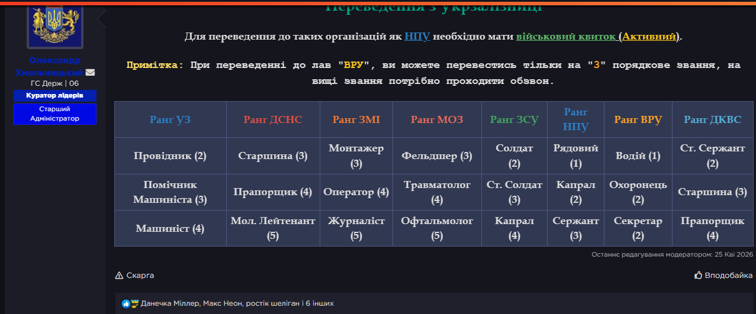Screen dimensions: 756x314
Task: Click the envelope icon beside Олександр Хмельницький
Action: pyautogui.click(x=90, y=73)
